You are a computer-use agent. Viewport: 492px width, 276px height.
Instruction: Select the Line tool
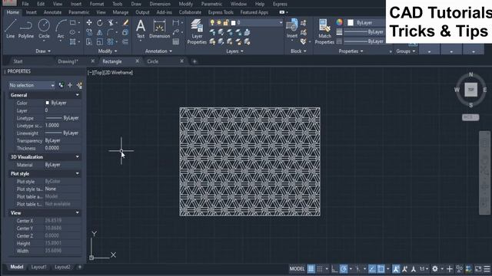[10, 29]
